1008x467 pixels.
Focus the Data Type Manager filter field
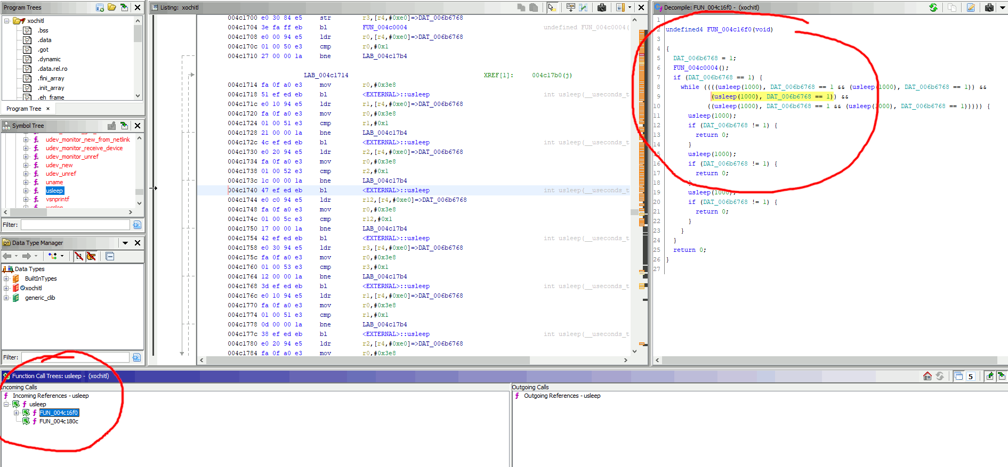75,357
